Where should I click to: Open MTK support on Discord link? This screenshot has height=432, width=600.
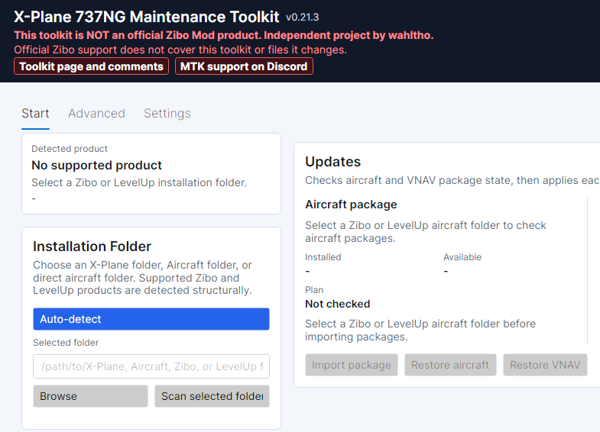(x=244, y=66)
